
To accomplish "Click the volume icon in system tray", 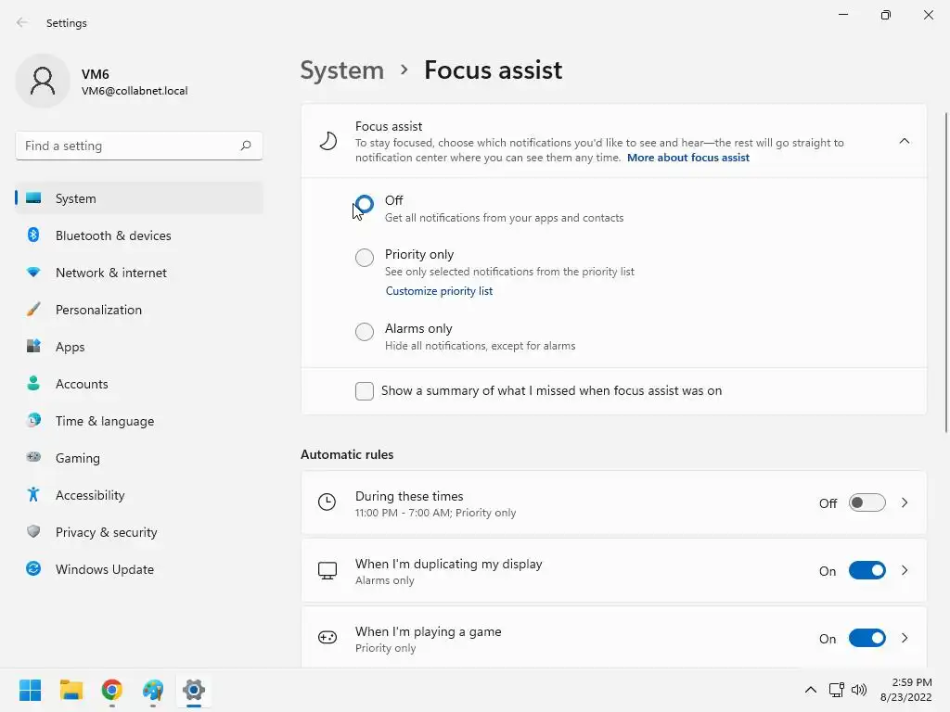I will (859, 690).
